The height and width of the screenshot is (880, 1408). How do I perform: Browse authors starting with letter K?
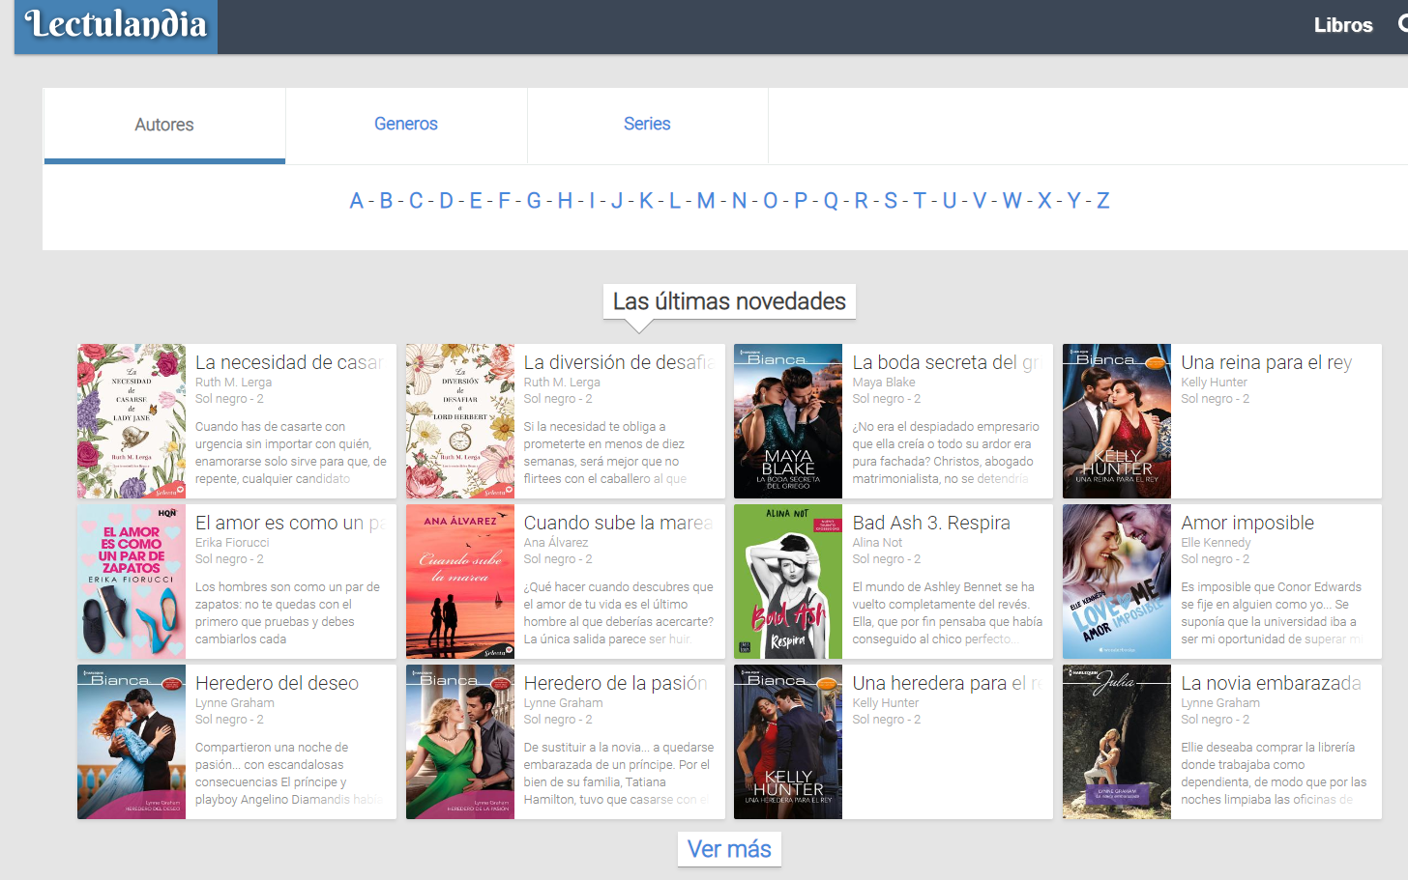pyautogui.click(x=646, y=201)
